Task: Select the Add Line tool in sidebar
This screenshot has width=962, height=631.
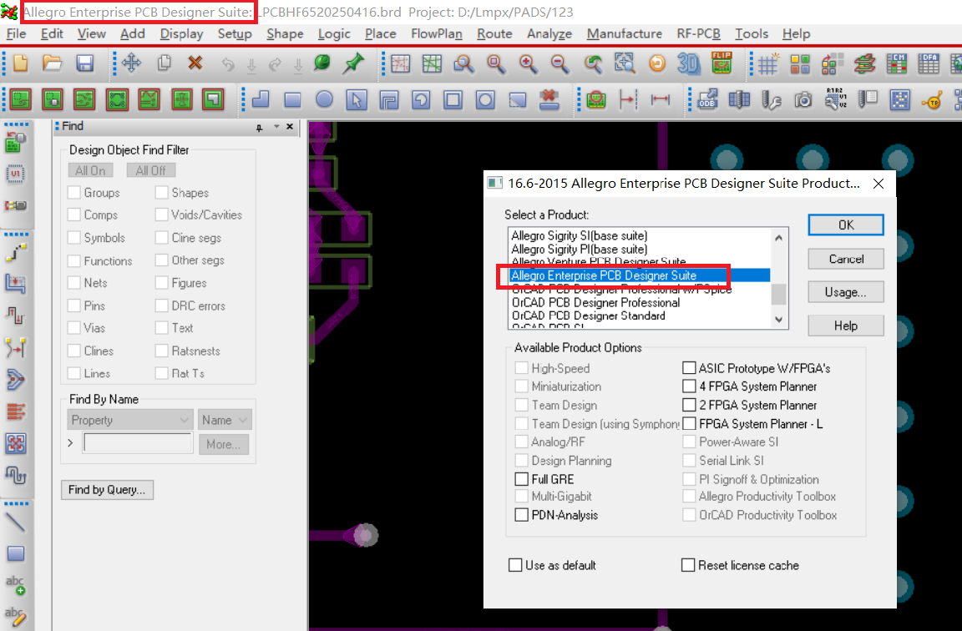Action: click(x=15, y=522)
